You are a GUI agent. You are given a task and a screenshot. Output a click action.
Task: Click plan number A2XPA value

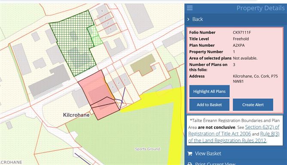[239, 45]
